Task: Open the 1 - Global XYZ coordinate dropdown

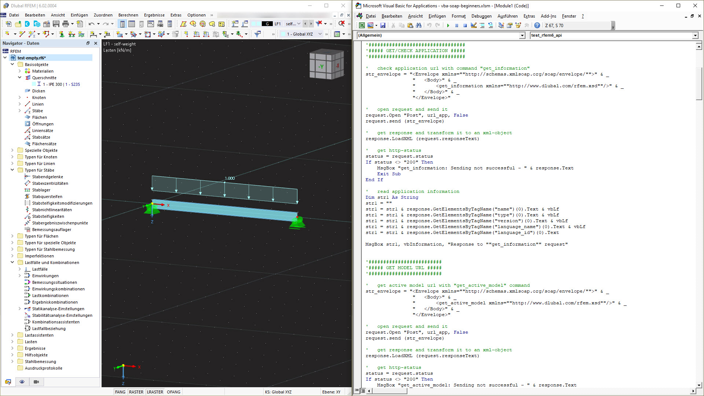Action: 320,34
